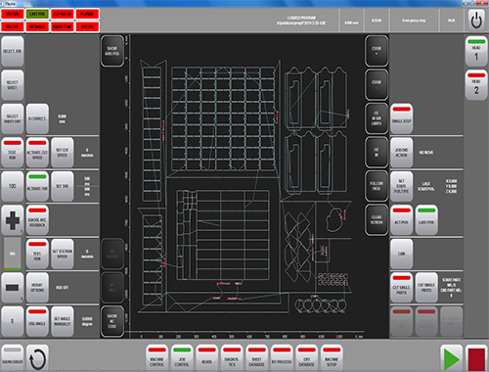Increase override with the plus icon
Screen dimensions: 489x372
(13, 220)
